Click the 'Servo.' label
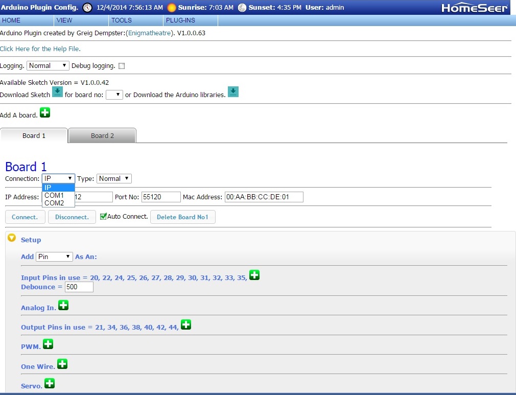Screen dimensions: 516x395 32,386
